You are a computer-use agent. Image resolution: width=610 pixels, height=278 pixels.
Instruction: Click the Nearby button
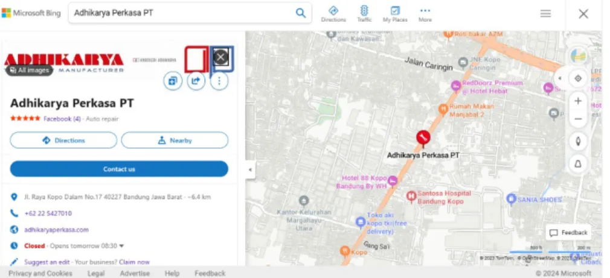point(175,140)
